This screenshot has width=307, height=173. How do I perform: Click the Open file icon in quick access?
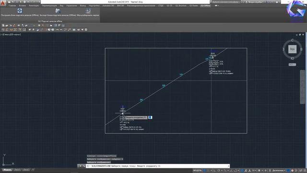[x=12, y=2]
